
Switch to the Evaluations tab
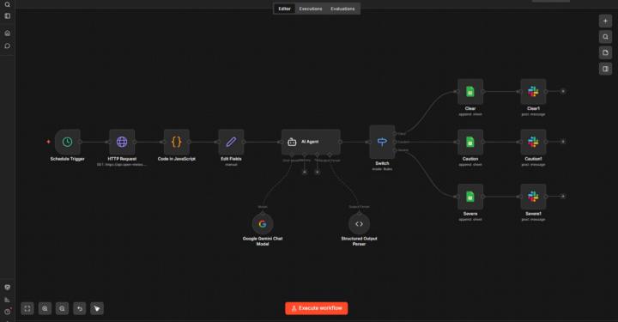click(x=342, y=9)
